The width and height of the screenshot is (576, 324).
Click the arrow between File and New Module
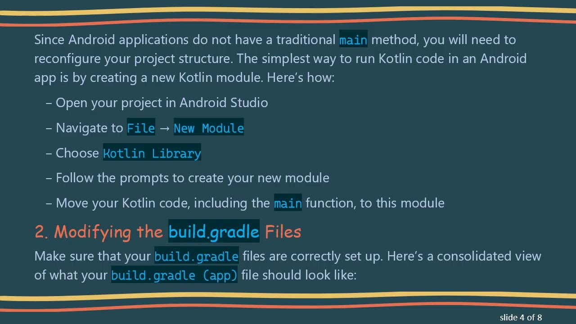tap(164, 128)
